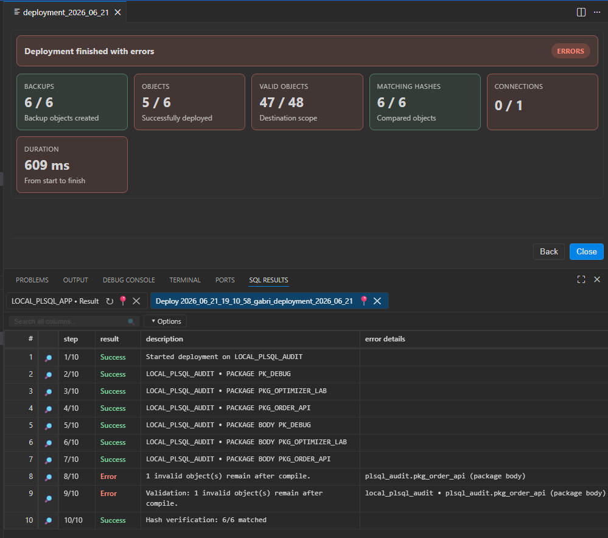The height and width of the screenshot is (538, 608).
Task: Pin the LOCAL_PLSQL_APP result tab
Action: [x=123, y=301]
